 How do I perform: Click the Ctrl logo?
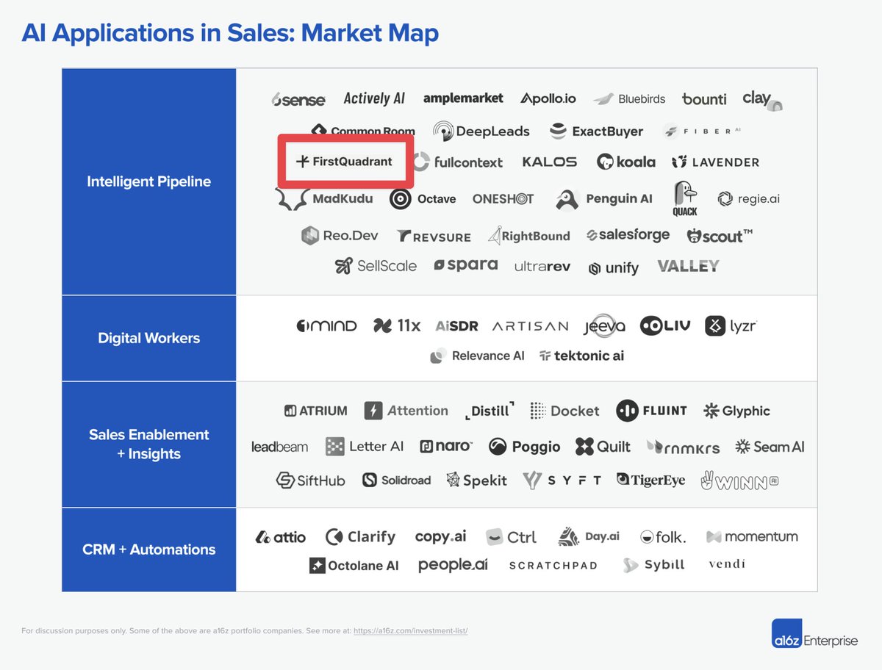pos(512,537)
